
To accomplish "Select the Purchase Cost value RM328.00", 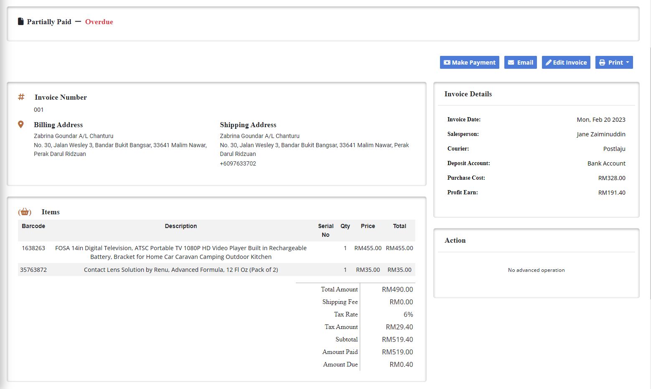I will 612,178.
